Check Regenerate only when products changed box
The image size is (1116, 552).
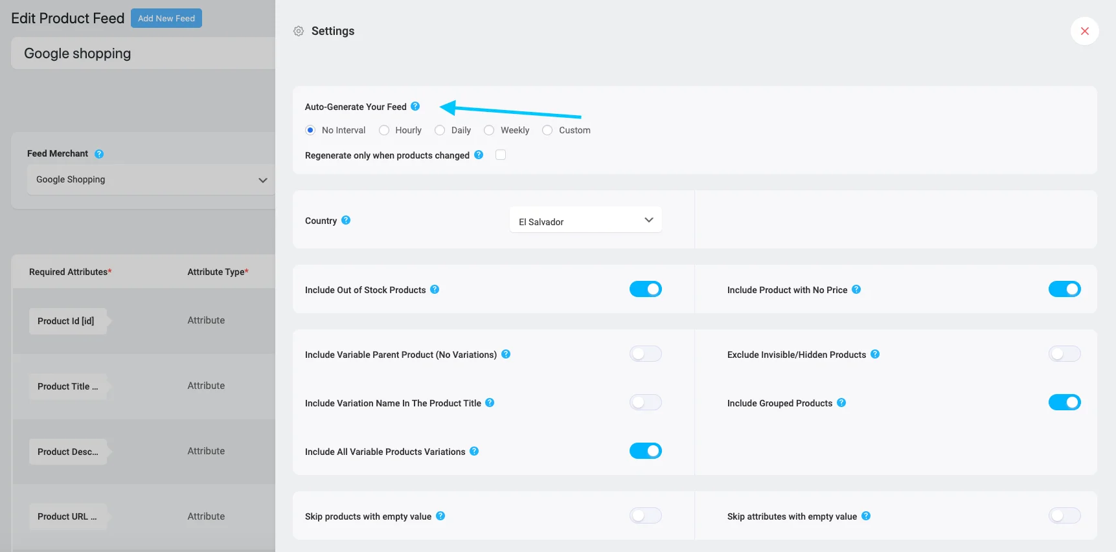(501, 155)
